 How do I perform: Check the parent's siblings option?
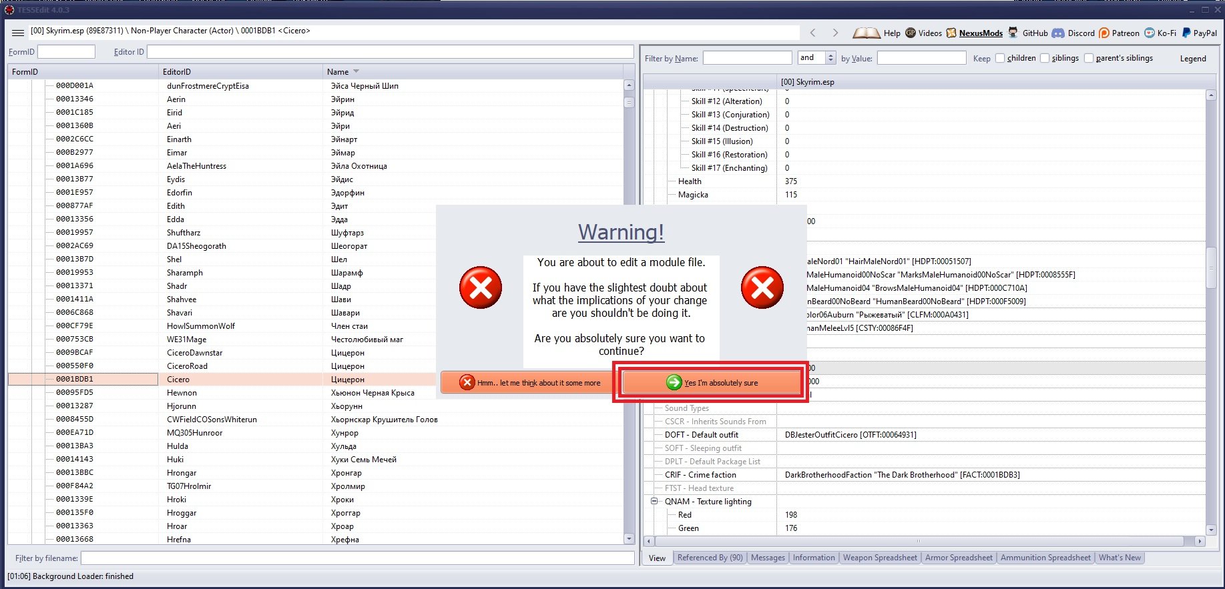[1089, 58]
